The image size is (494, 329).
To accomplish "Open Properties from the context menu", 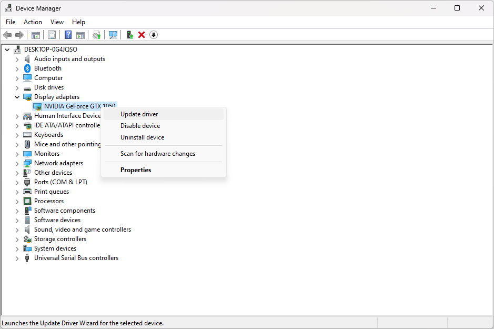I will [x=136, y=170].
